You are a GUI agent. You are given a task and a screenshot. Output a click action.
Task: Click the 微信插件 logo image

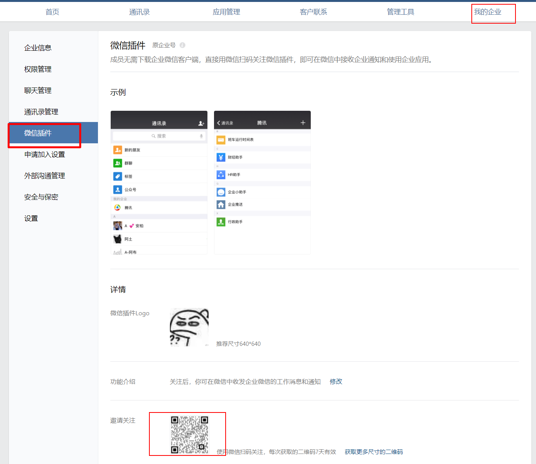(x=189, y=327)
